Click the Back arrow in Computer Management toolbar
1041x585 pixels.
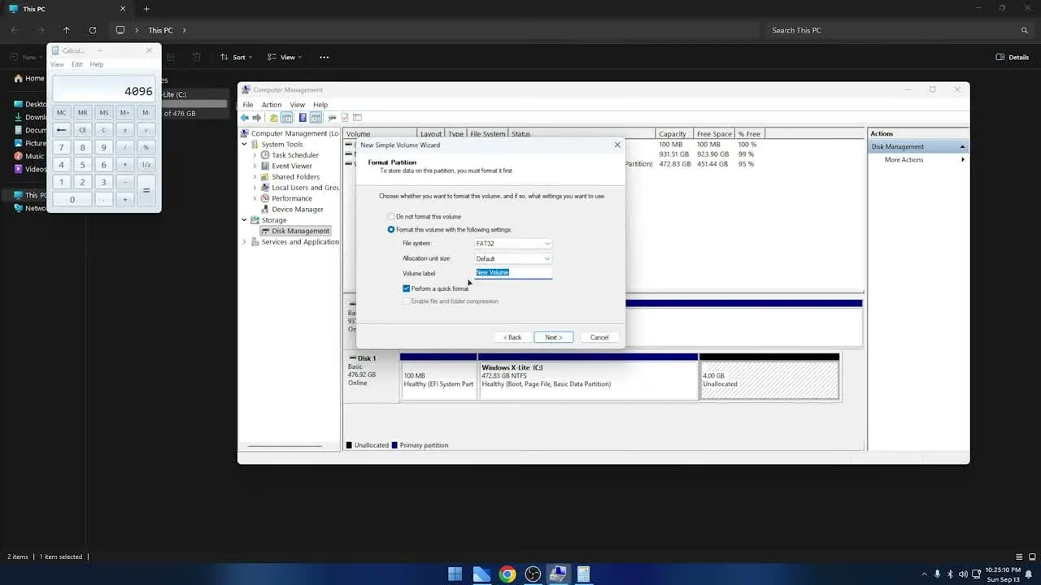pyautogui.click(x=245, y=118)
